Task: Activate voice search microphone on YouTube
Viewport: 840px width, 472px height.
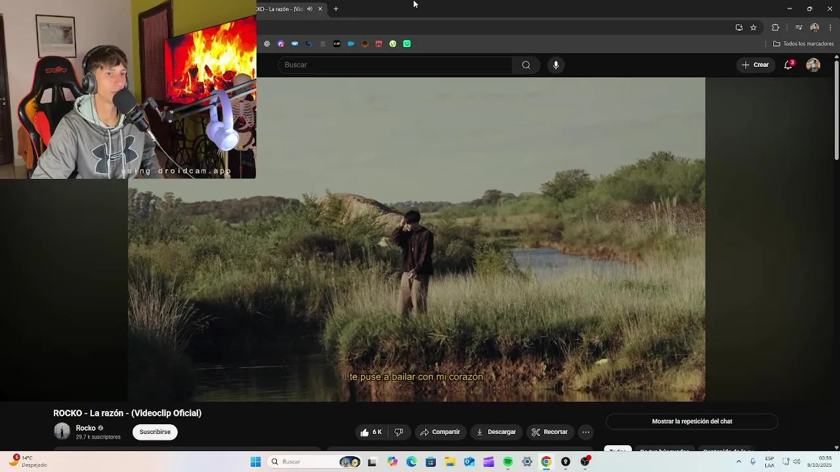Action: click(556, 65)
